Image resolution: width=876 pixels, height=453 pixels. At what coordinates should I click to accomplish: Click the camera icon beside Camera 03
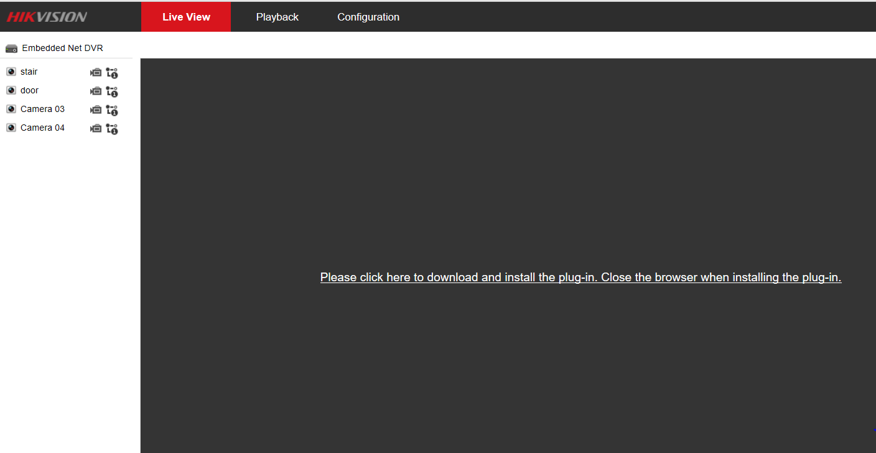[x=11, y=109]
